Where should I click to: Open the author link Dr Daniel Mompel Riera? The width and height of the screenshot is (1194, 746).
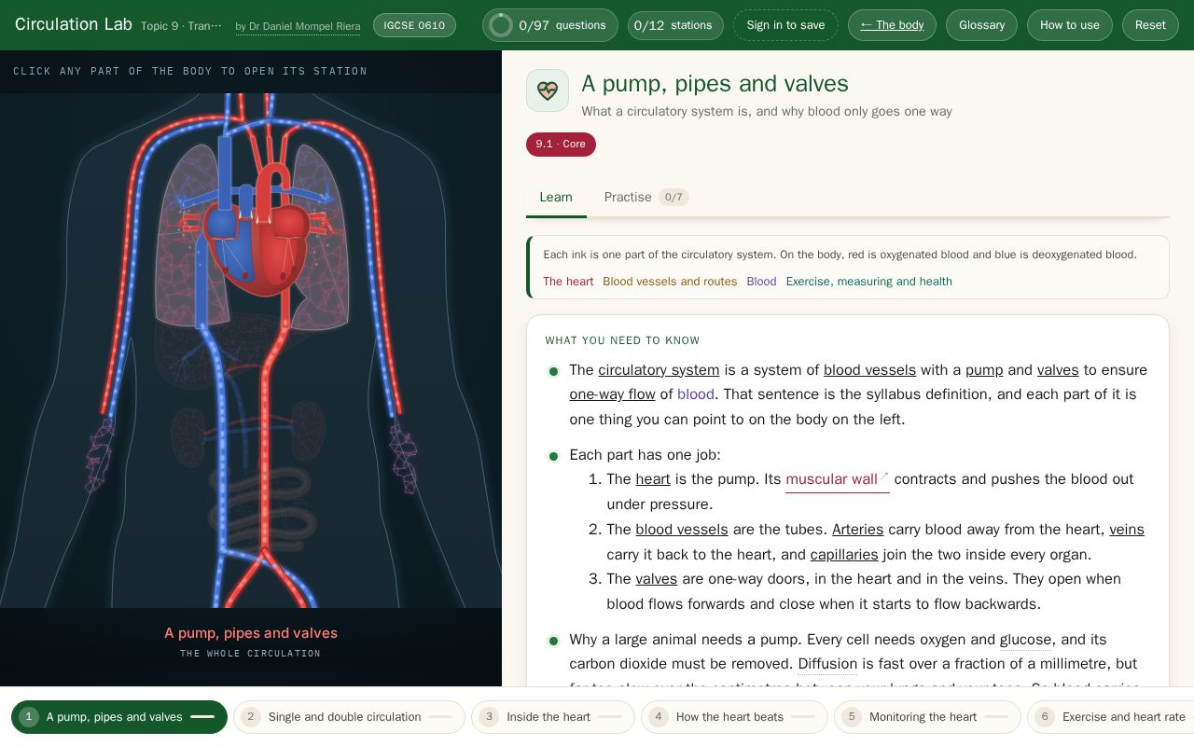click(298, 26)
